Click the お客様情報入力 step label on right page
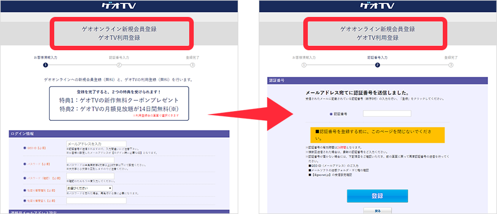This screenshot has height=214, width=497. [304, 58]
